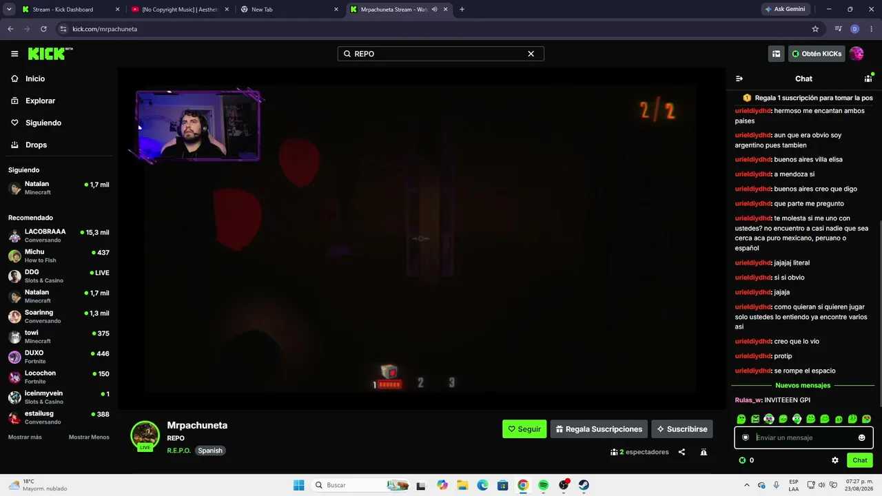Open Soarinng's Conversando channel
Image resolution: width=882 pixels, height=496 pixels.
(x=59, y=316)
